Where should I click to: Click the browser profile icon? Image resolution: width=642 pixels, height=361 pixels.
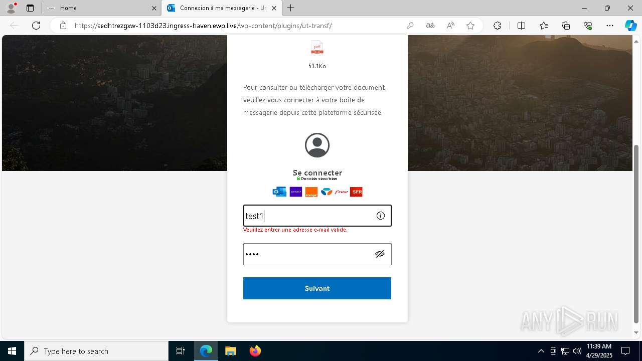click(11, 8)
